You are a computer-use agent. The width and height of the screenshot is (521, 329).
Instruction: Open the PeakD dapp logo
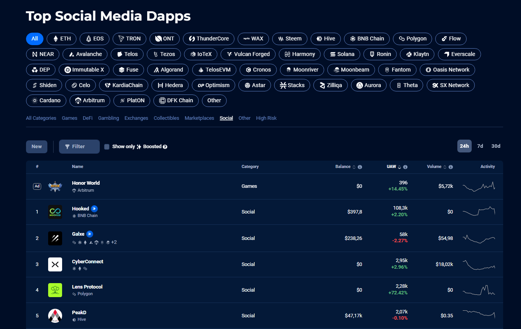point(55,316)
